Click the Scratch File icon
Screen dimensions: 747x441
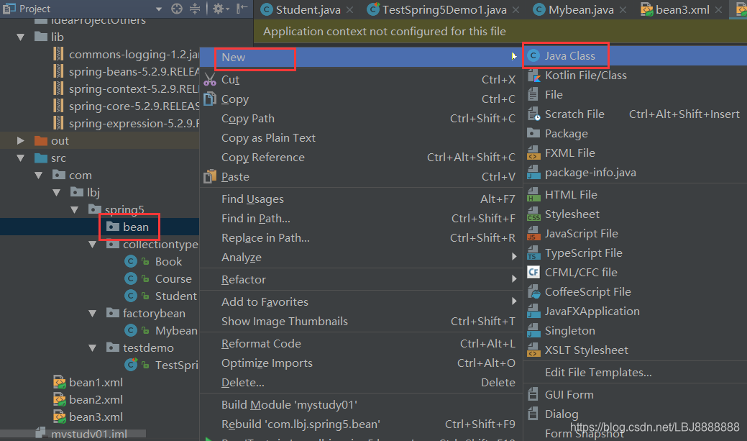tap(533, 114)
